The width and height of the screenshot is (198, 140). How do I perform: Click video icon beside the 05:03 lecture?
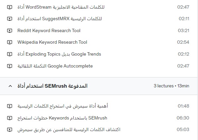coord(10,130)
